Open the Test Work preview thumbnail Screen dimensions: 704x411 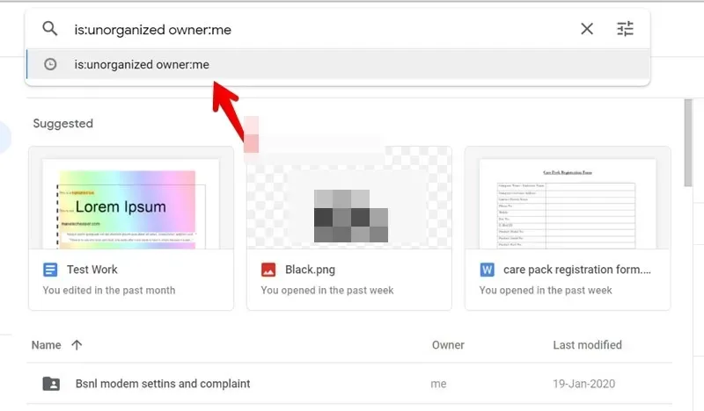click(x=131, y=198)
